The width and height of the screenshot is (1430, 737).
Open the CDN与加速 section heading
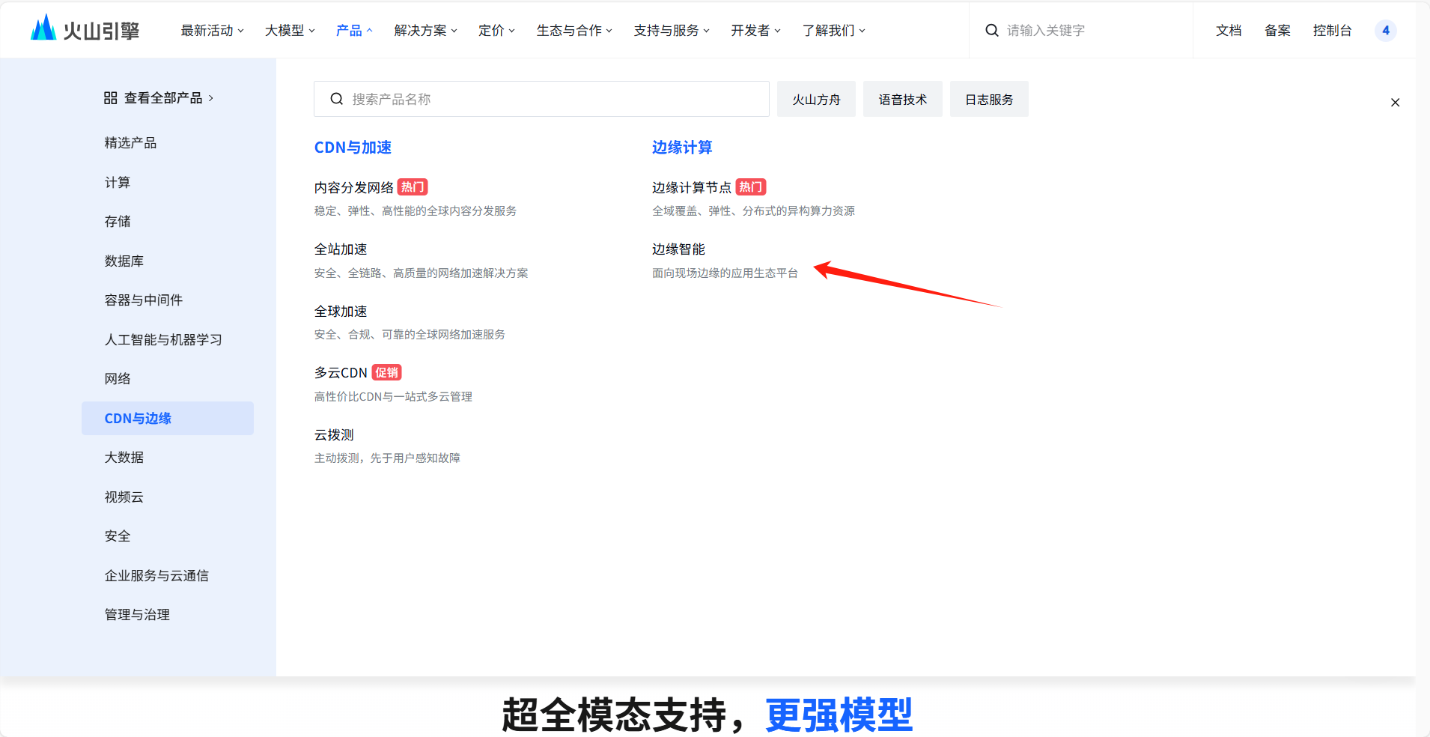point(353,148)
